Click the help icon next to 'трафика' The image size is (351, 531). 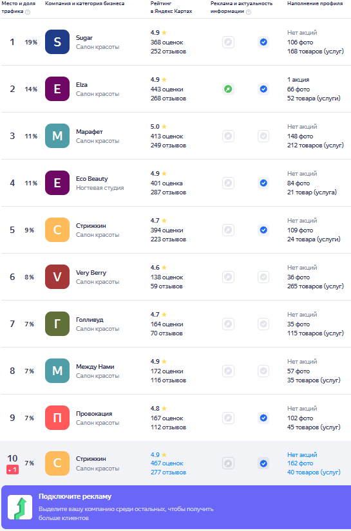(x=28, y=12)
